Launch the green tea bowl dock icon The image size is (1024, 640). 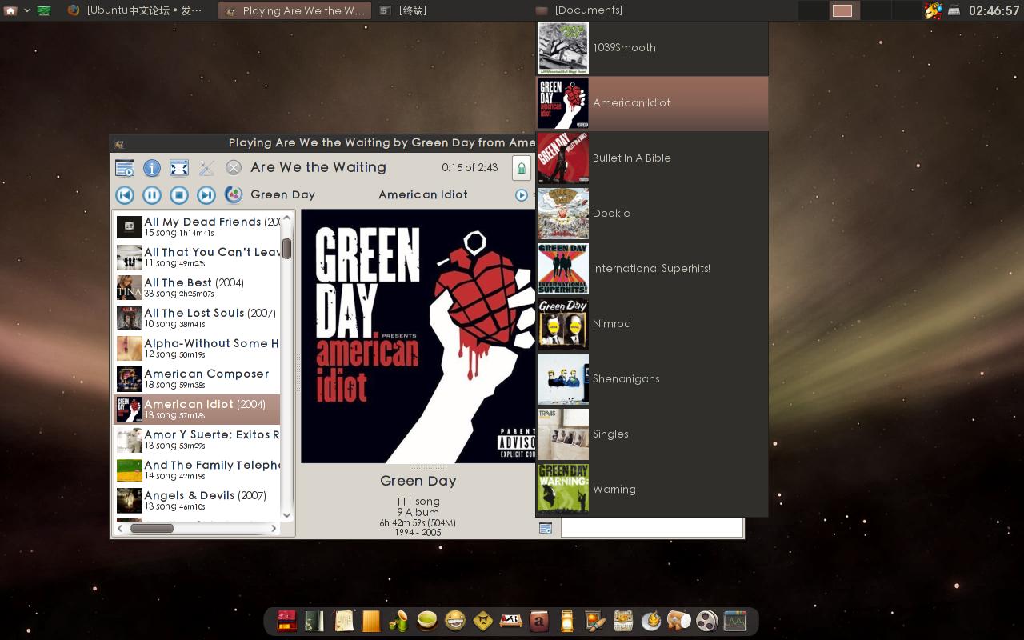point(427,621)
